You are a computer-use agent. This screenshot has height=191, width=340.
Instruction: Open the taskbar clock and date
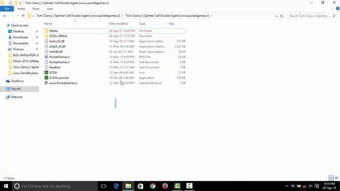(x=329, y=186)
